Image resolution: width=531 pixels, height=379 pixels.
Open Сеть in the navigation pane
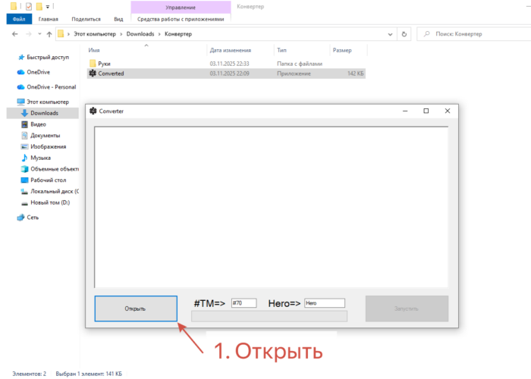[x=33, y=217]
